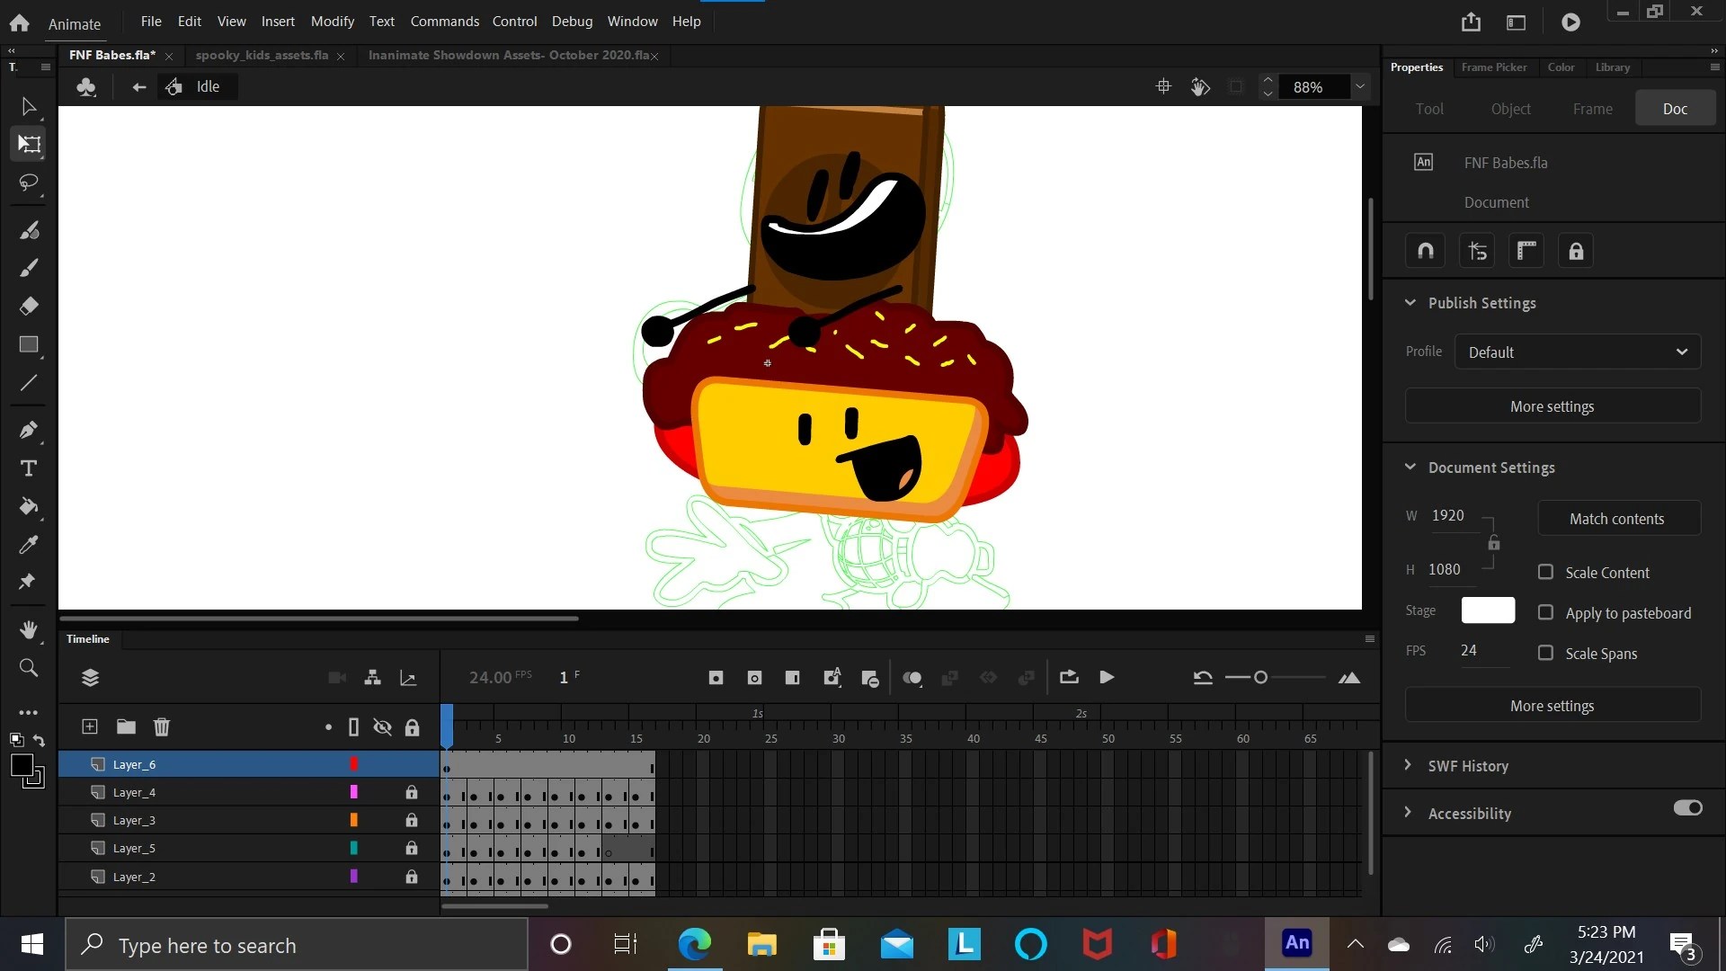Click the timeline zoom slider handle

[1260, 677]
